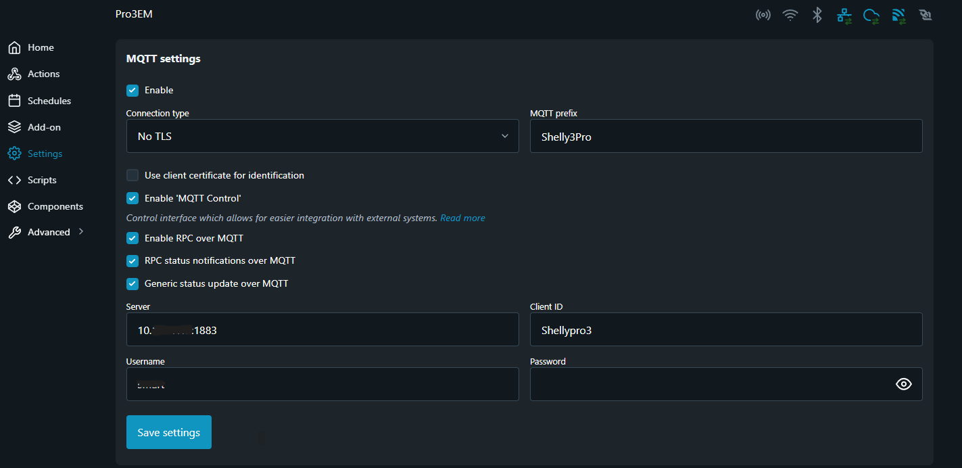Click the Client ID input field

[726, 329]
